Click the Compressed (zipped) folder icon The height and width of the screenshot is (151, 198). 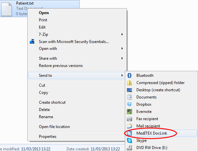click(x=129, y=83)
